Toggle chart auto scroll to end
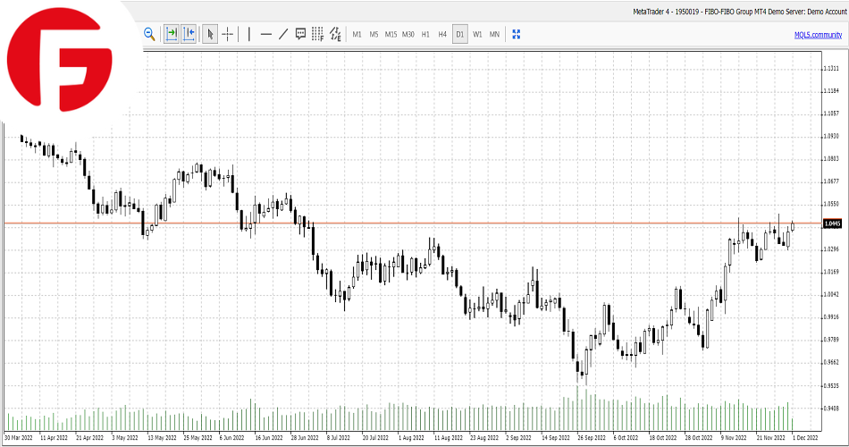 pyautogui.click(x=171, y=34)
